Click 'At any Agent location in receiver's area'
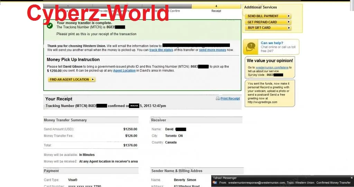This screenshot has width=354, height=187. pos(108,161)
